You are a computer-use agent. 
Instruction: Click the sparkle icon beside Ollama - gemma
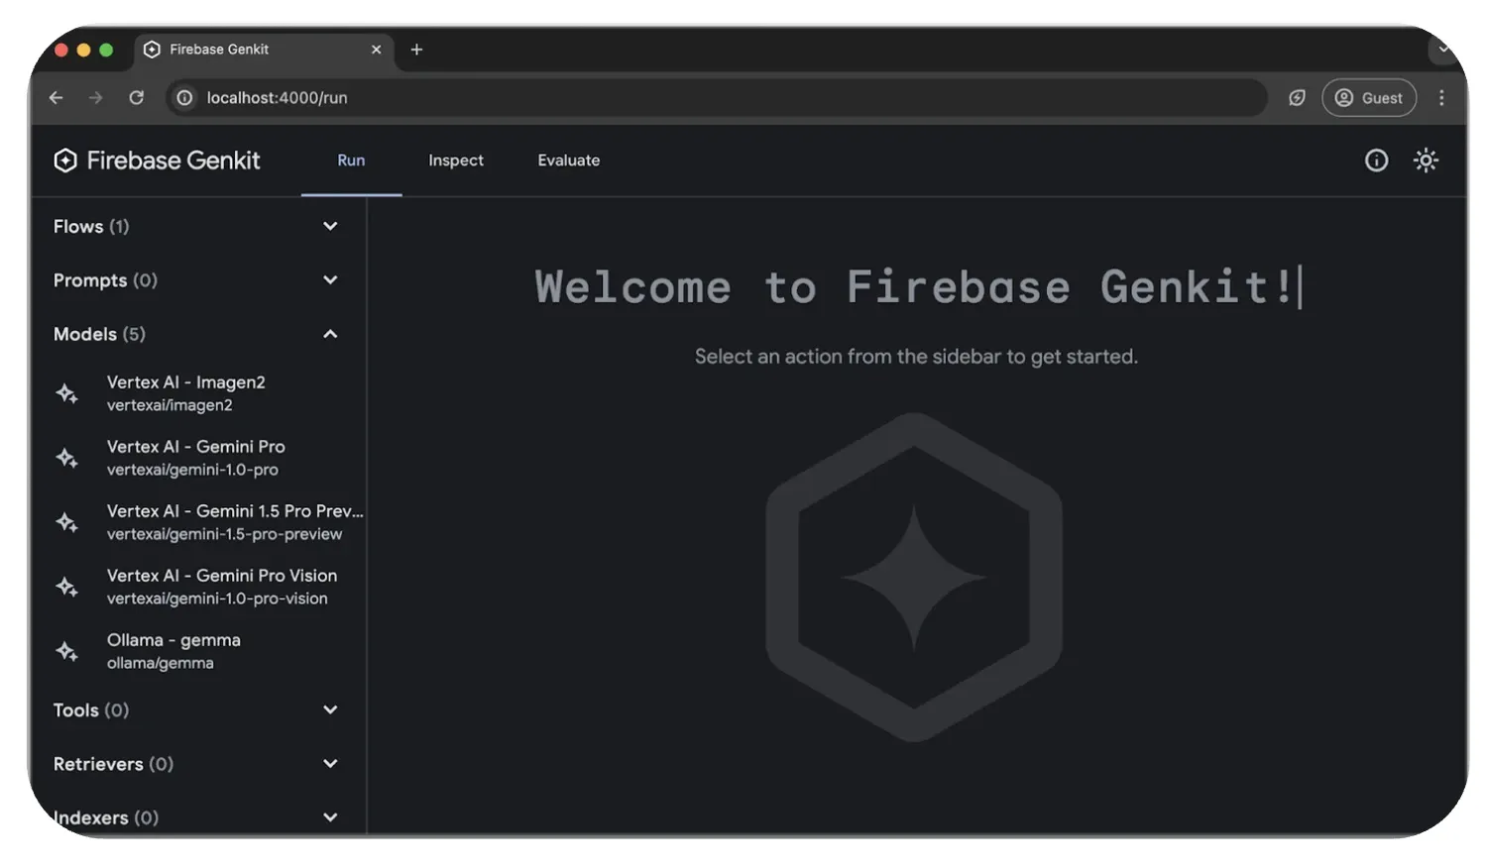coord(66,651)
